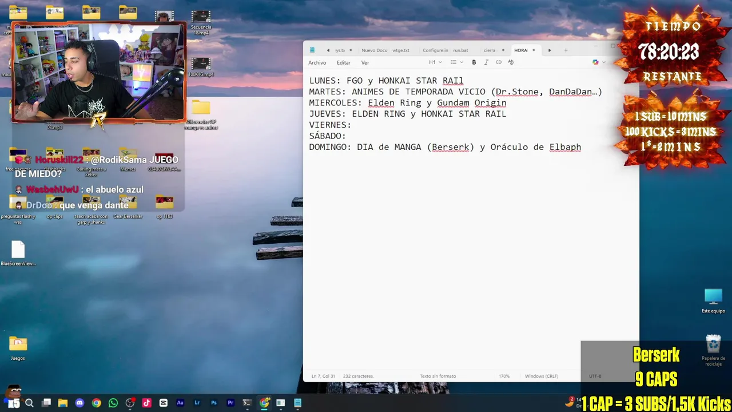Open Task View on the taskbar
This screenshot has height=412, width=732.
46,403
